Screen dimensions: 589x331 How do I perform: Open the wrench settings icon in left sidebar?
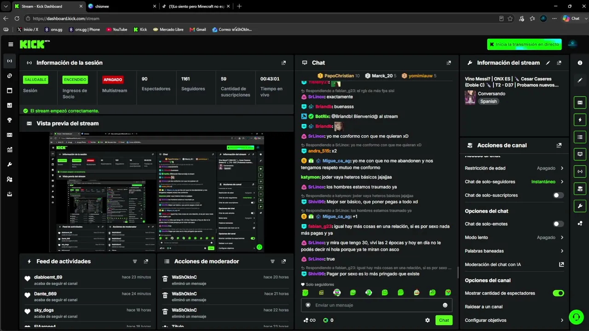10,164
